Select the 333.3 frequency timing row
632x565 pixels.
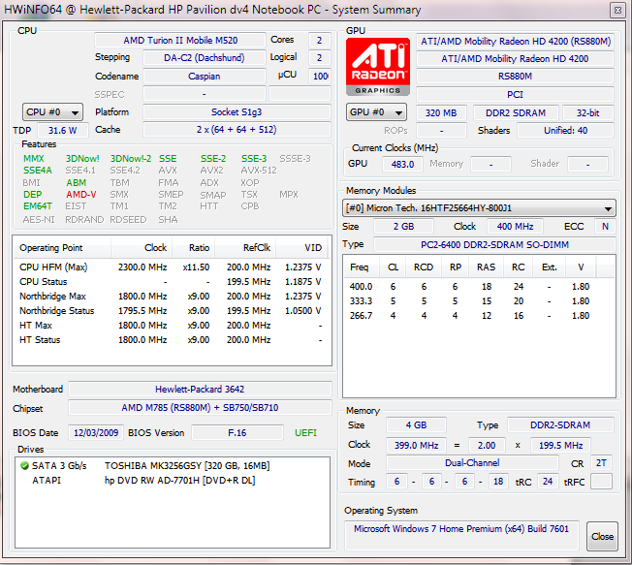click(479, 301)
